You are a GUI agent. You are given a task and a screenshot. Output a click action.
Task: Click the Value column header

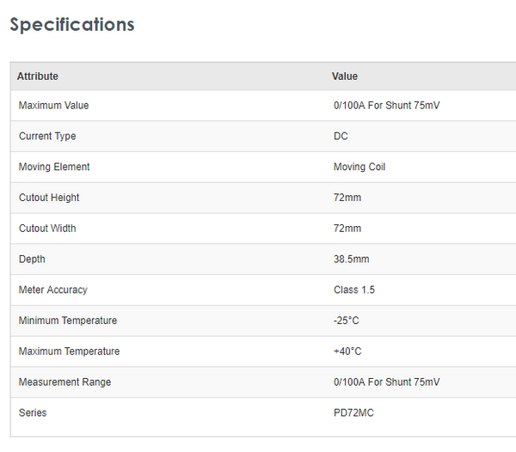345,76
